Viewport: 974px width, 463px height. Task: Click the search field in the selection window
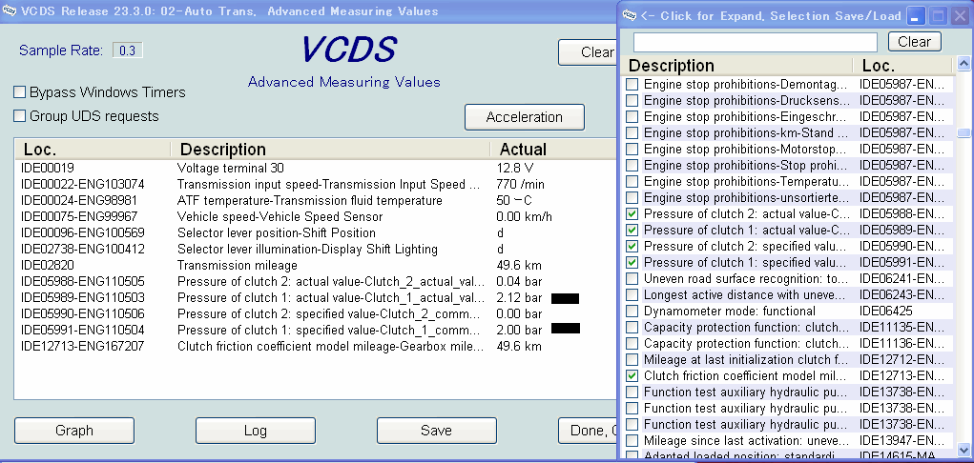click(x=755, y=42)
